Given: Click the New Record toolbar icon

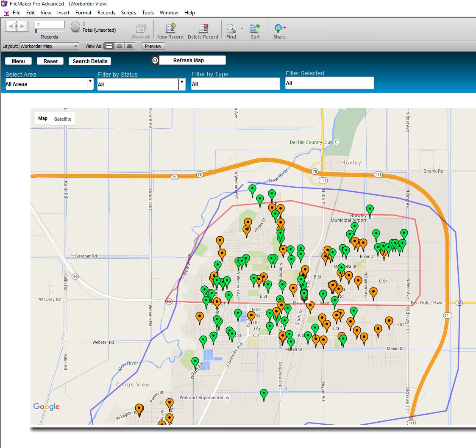Looking at the screenshot, I should 170,28.
